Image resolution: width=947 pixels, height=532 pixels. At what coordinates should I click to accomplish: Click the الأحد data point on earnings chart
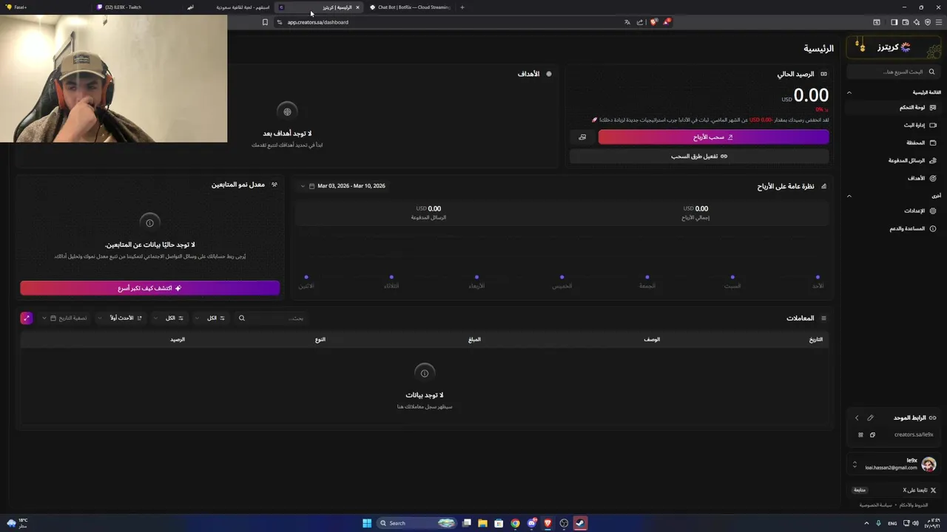click(818, 277)
